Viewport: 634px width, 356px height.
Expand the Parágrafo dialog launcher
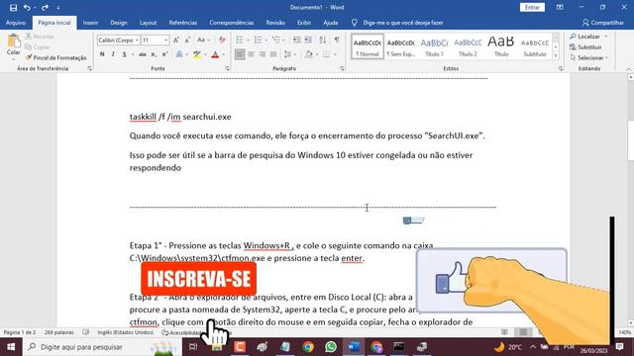coord(342,68)
